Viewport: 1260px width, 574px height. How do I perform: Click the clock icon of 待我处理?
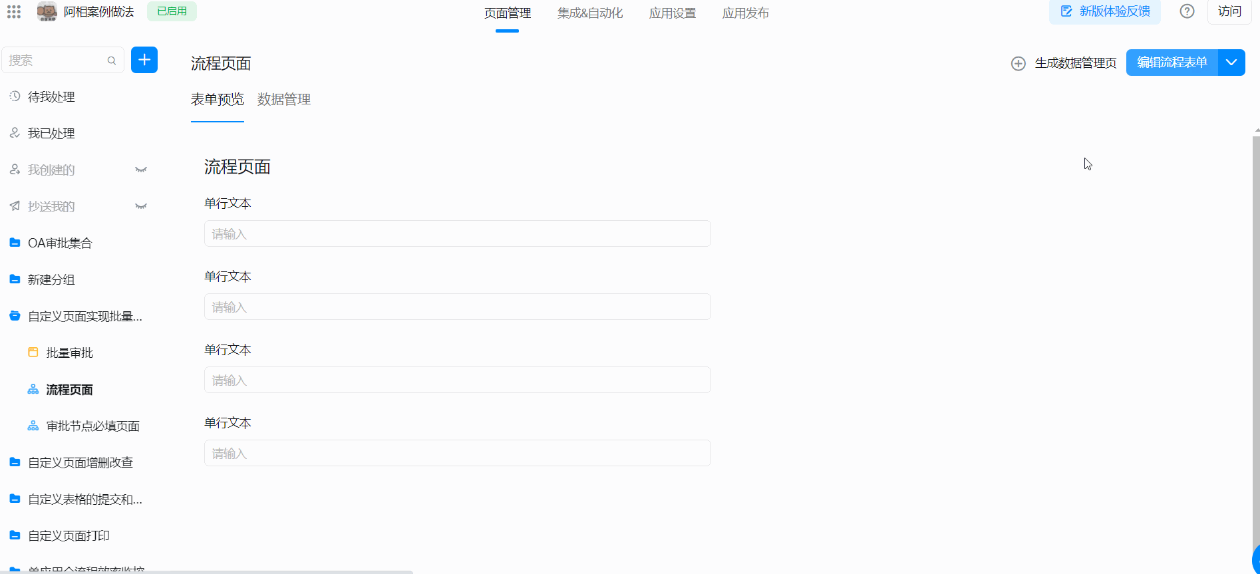15,96
